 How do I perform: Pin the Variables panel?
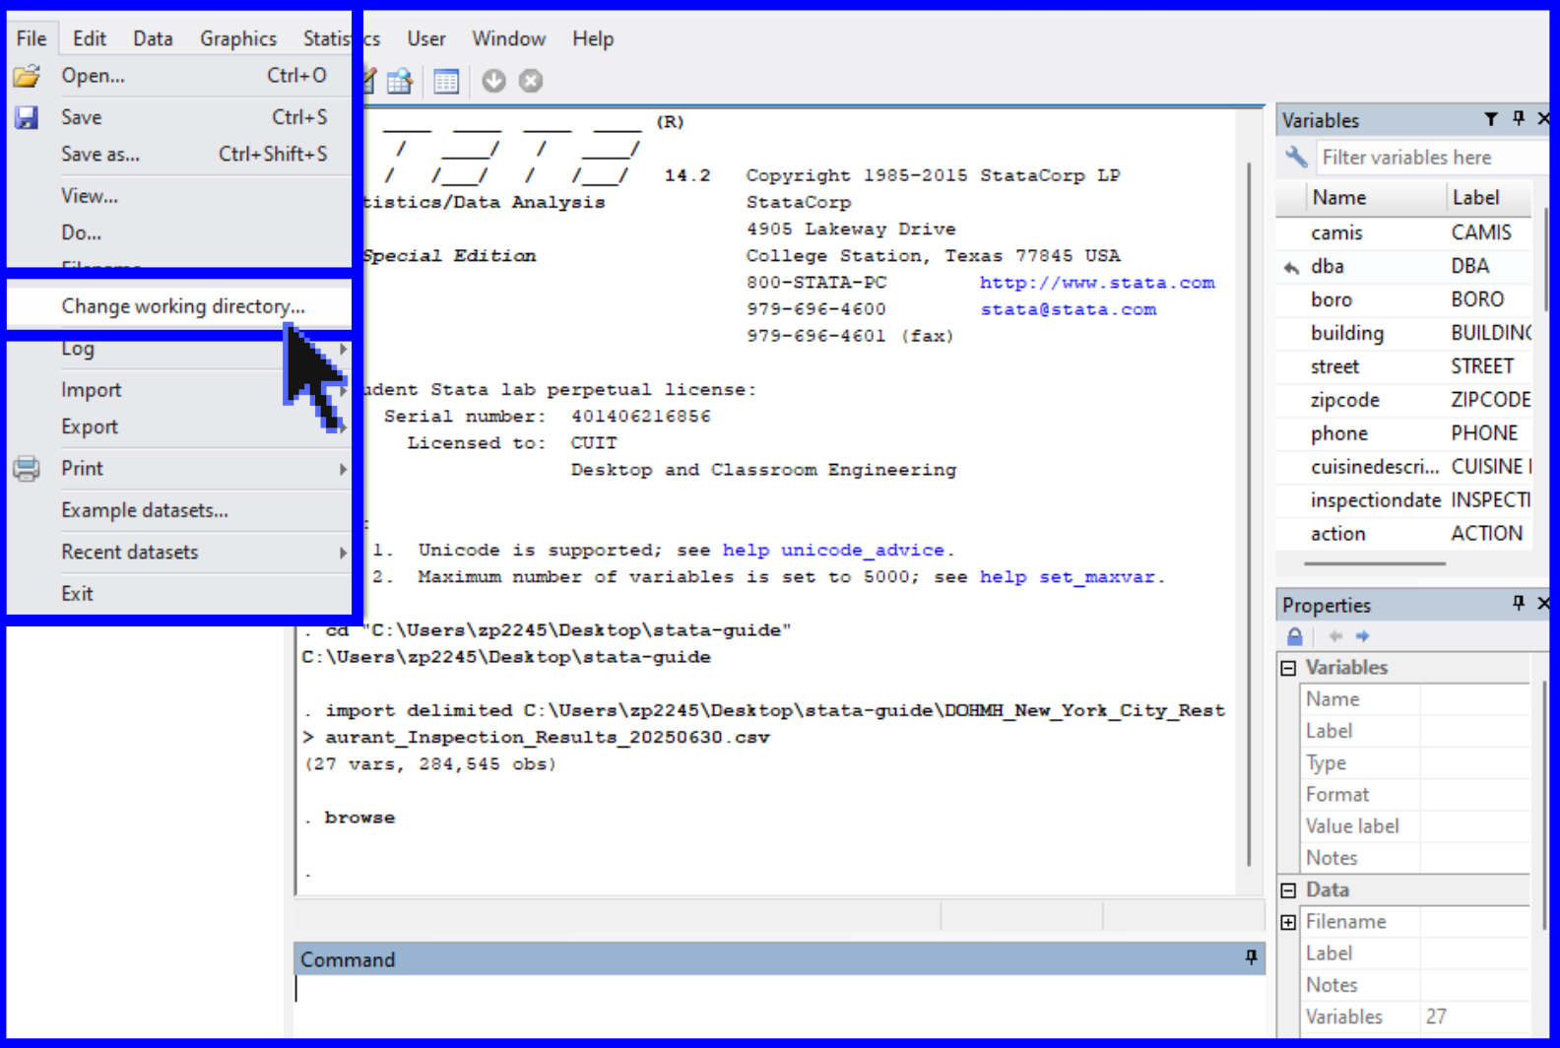coord(1519,118)
